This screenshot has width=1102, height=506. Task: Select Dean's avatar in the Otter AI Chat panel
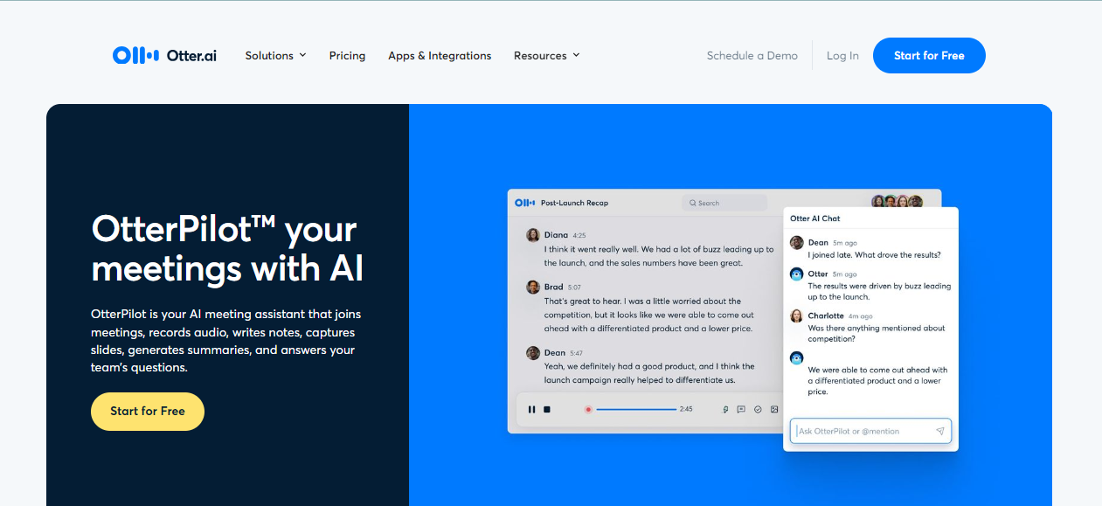pos(796,242)
